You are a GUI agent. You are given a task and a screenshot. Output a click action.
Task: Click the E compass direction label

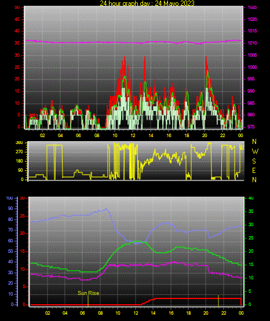(254, 171)
